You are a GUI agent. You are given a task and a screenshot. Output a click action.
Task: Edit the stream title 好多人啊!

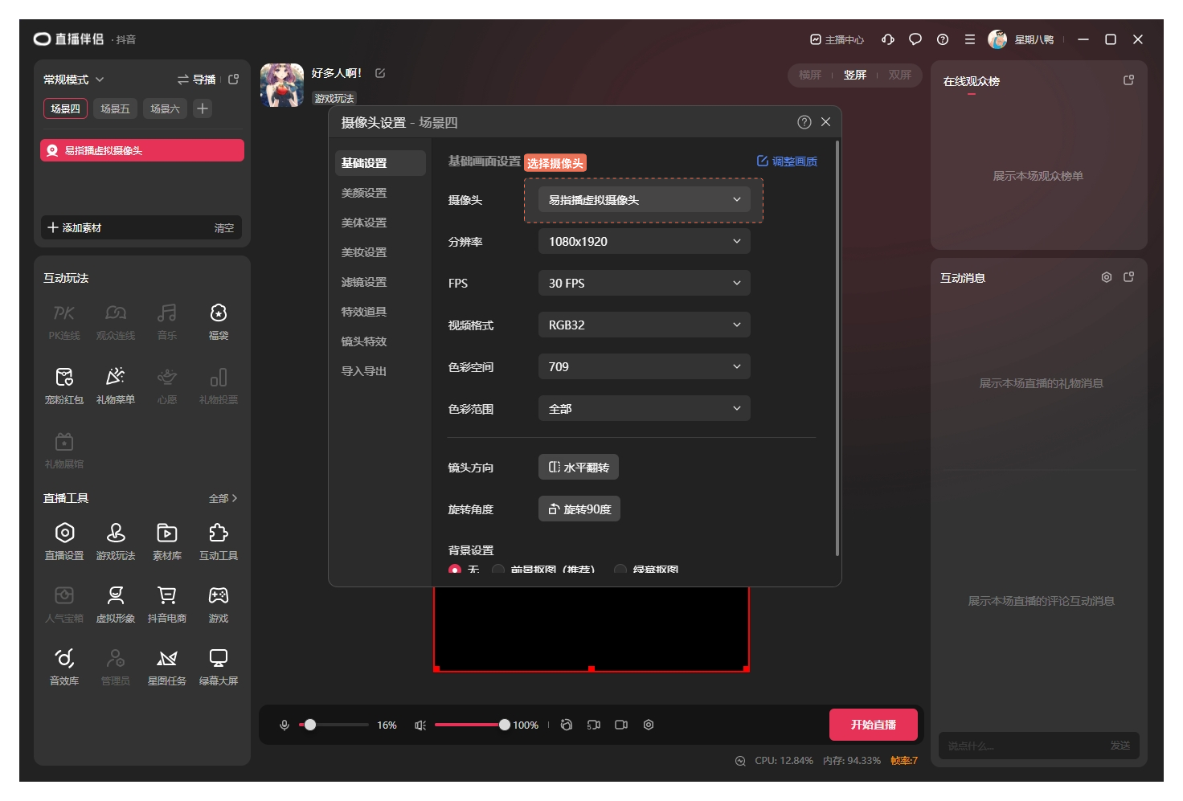pos(380,73)
